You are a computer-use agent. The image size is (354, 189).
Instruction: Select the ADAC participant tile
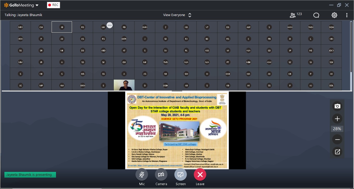point(269,62)
